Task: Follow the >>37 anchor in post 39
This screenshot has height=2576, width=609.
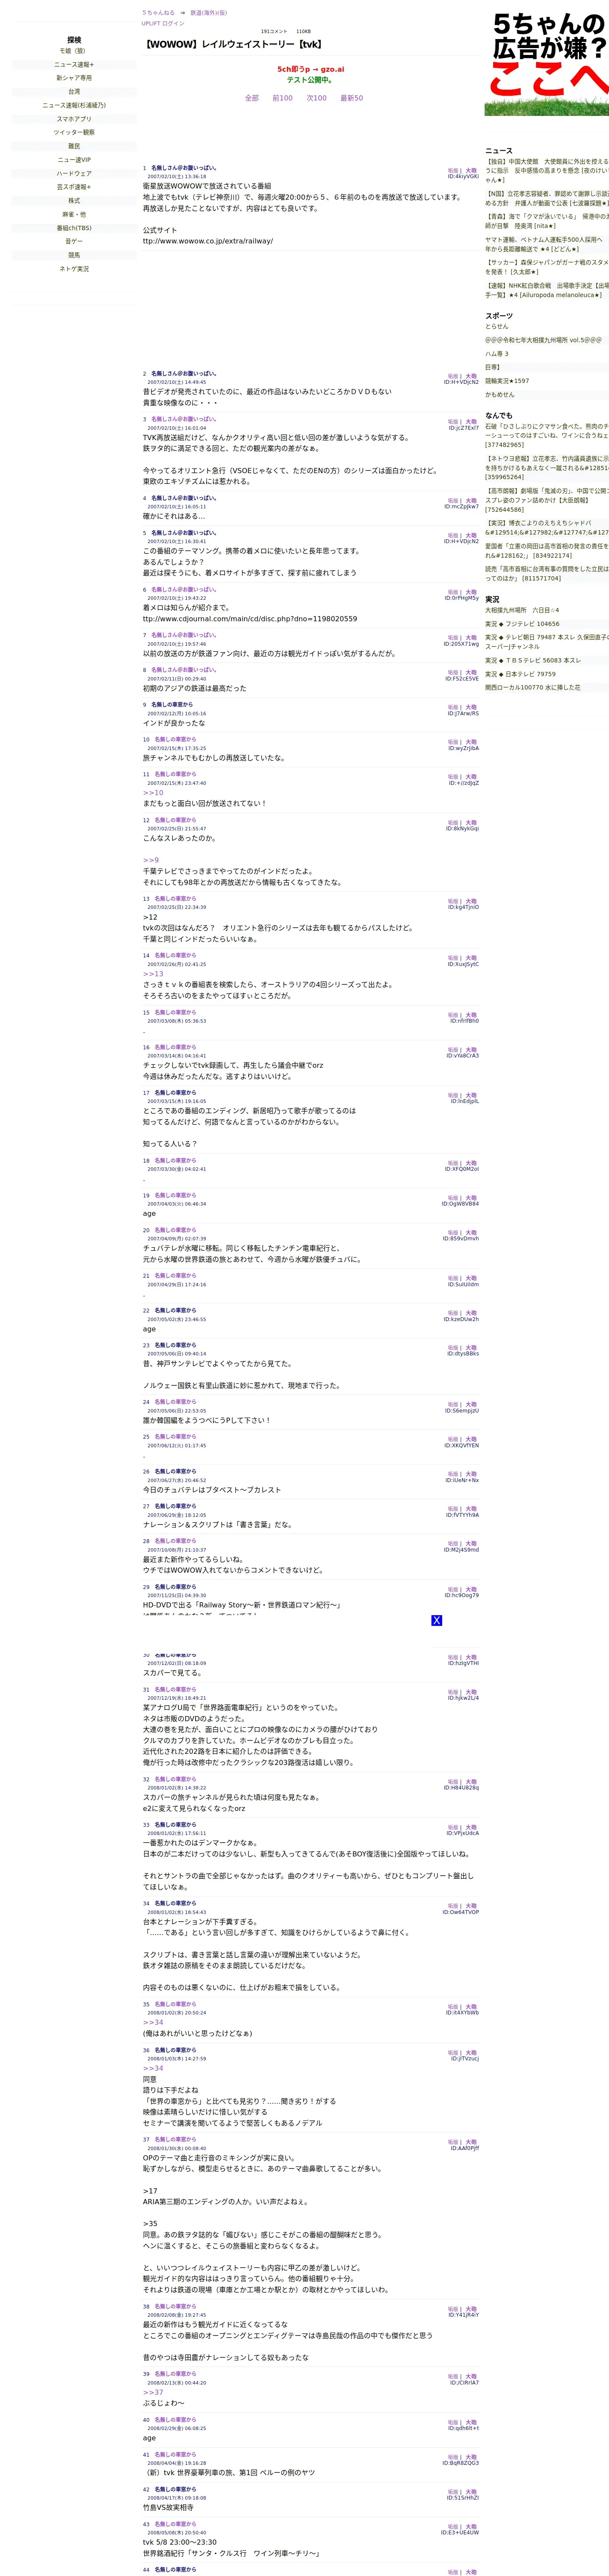Action: pyautogui.click(x=153, y=2393)
